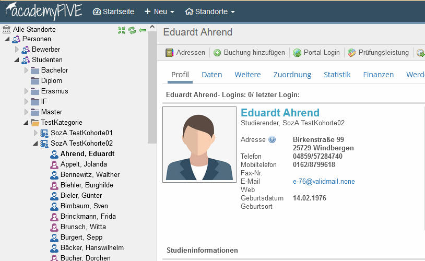
Task: Click the green left arrow to hide the sidebar
Action: (x=143, y=30)
